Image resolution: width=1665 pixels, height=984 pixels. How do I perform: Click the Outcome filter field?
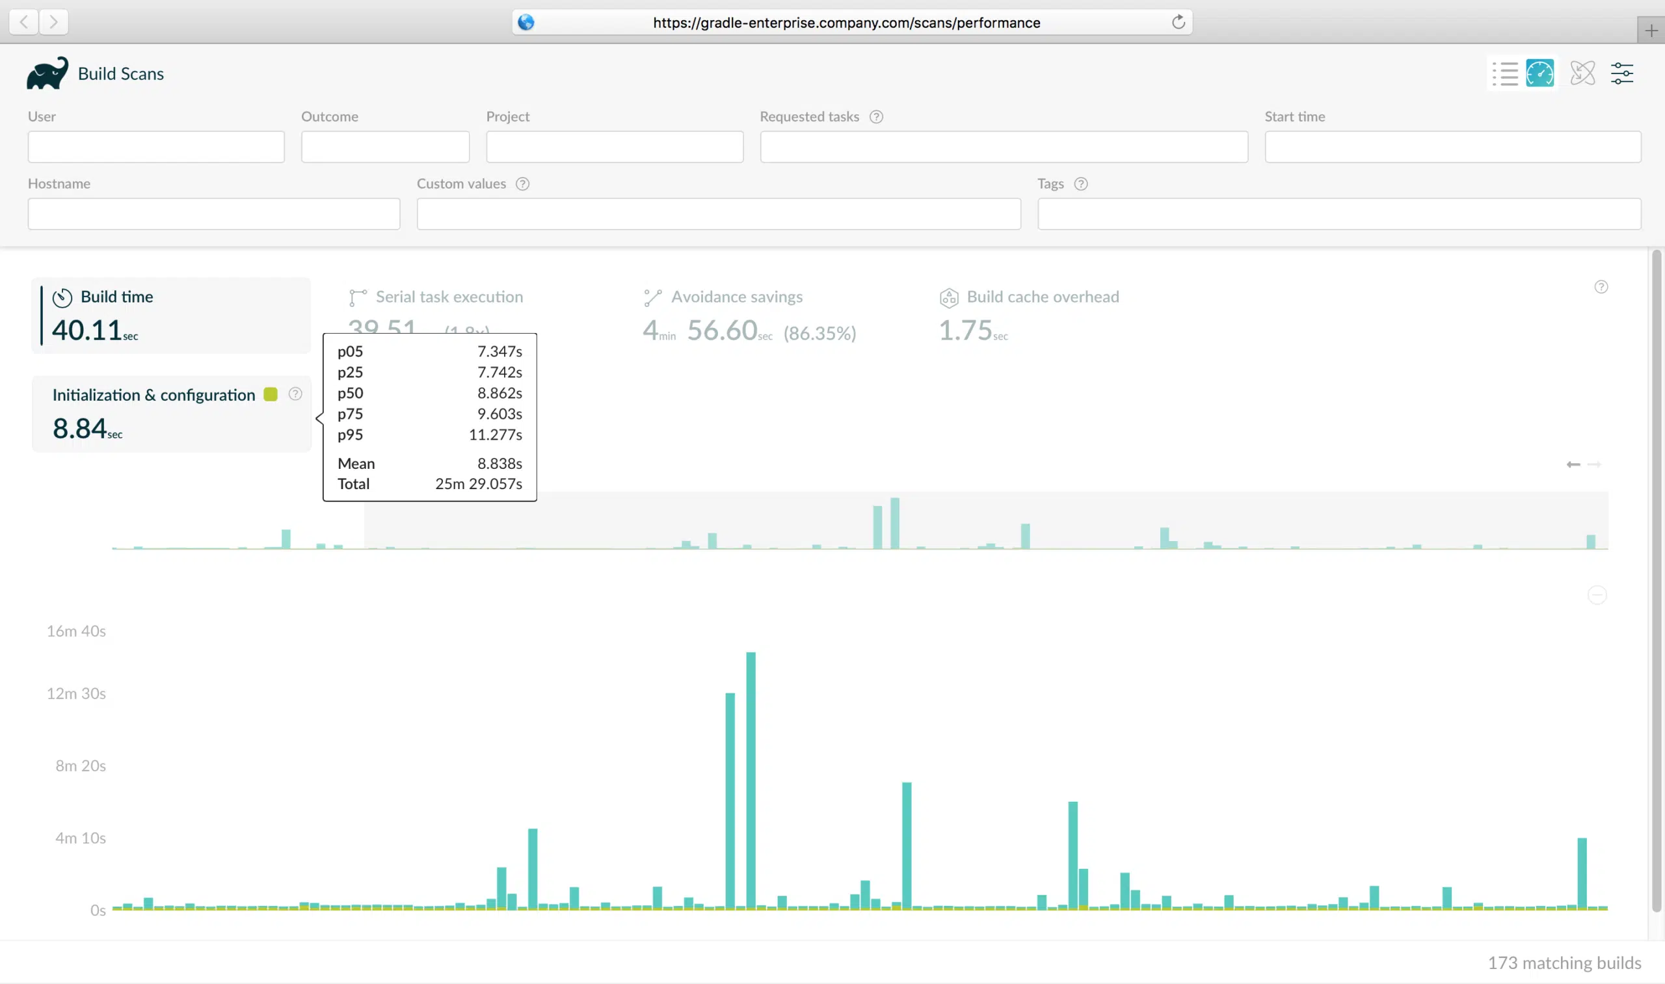tap(385, 146)
